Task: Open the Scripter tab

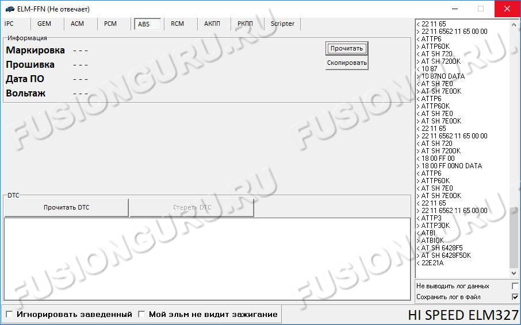Action: pos(282,24)
